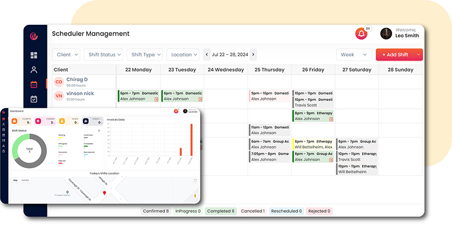452x228 pixels.
Task: Open the user profile sidebar icon
Action: pyautogui.click(x=34, y=70)
